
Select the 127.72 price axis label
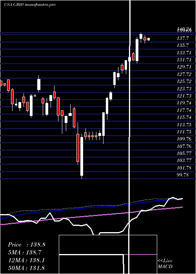(x=184, y=74)
